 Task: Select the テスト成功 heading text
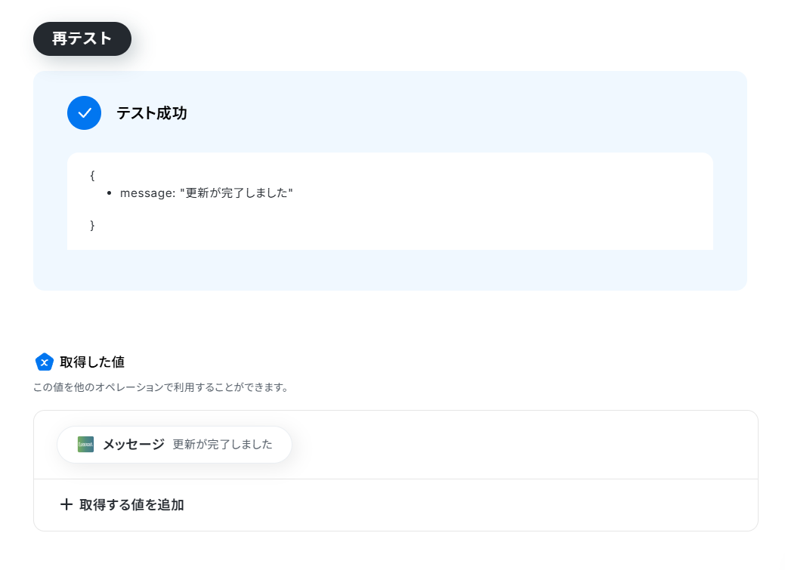pos(152,113)
